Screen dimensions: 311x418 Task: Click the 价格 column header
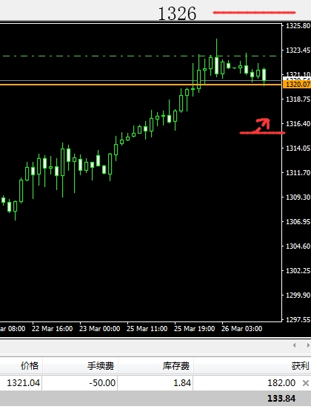pos(30,365)
